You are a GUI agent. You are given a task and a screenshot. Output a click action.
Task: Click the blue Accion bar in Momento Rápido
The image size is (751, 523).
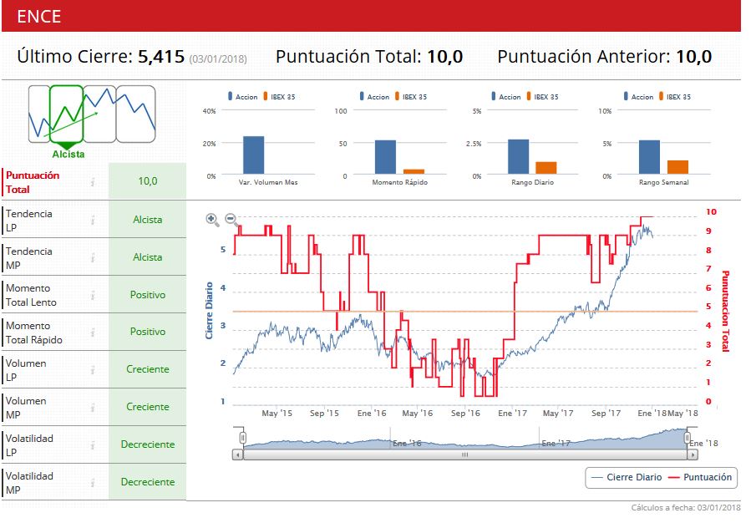(x=385, y=157)
